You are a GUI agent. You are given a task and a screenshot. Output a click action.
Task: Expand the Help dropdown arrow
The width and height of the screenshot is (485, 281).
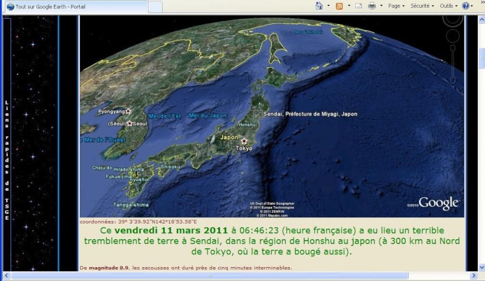tap(472, 6)
